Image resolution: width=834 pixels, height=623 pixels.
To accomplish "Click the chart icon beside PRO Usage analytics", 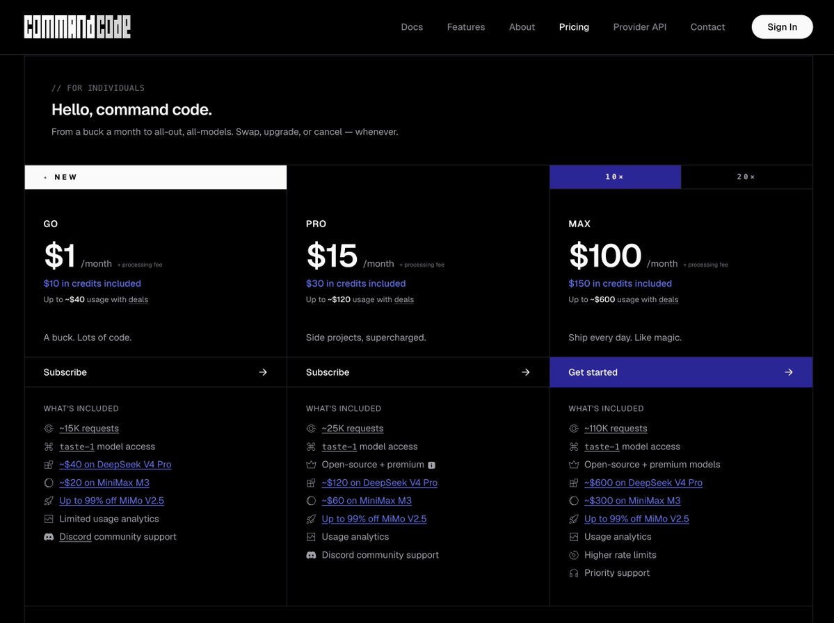I will [311, 537].
